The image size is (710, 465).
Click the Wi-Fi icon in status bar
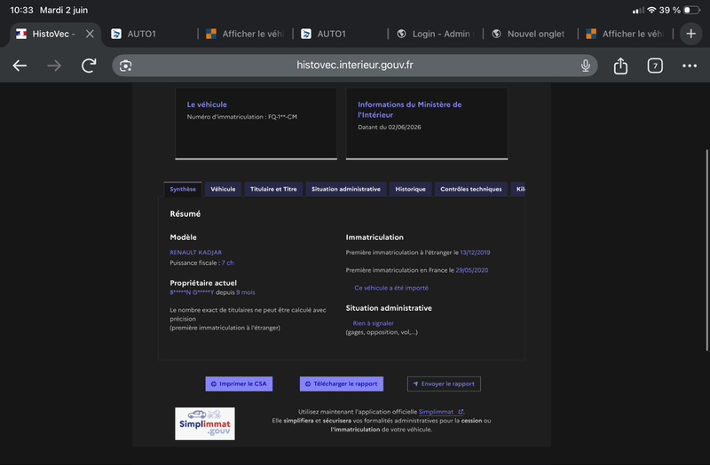tap(651, 10)
